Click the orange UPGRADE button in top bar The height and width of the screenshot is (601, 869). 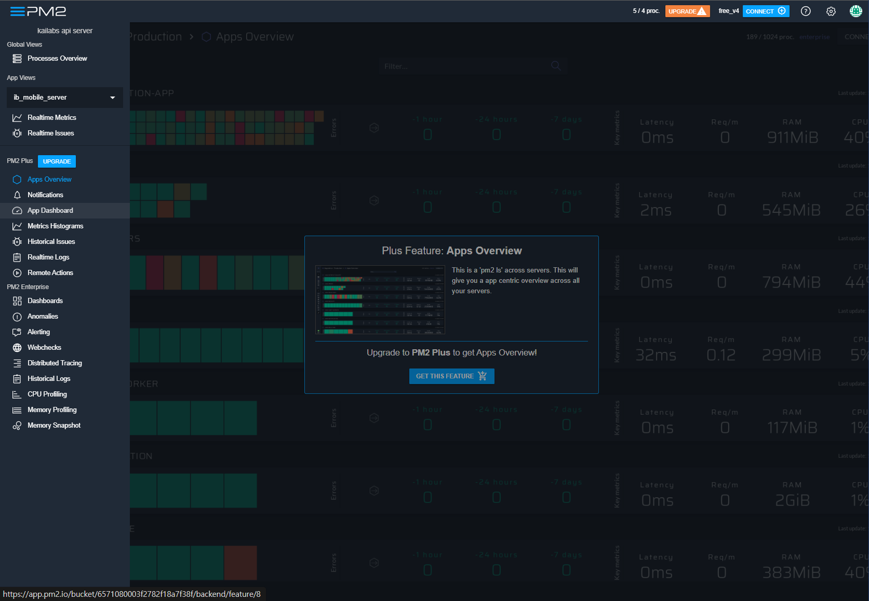click(687, 11)
